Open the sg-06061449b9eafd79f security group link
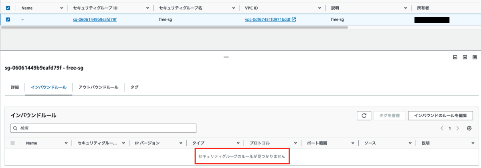The height and width of the screenshot is (168, 481). click(x=95, y=19)
